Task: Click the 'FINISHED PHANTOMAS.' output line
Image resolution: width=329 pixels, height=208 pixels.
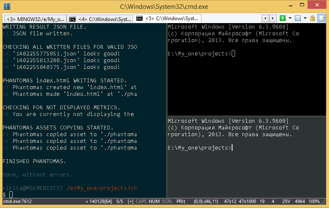Action: [x=35, y=161]
